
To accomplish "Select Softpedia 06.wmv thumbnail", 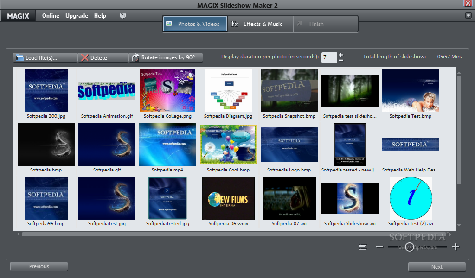I will click(x=228, y=198).
